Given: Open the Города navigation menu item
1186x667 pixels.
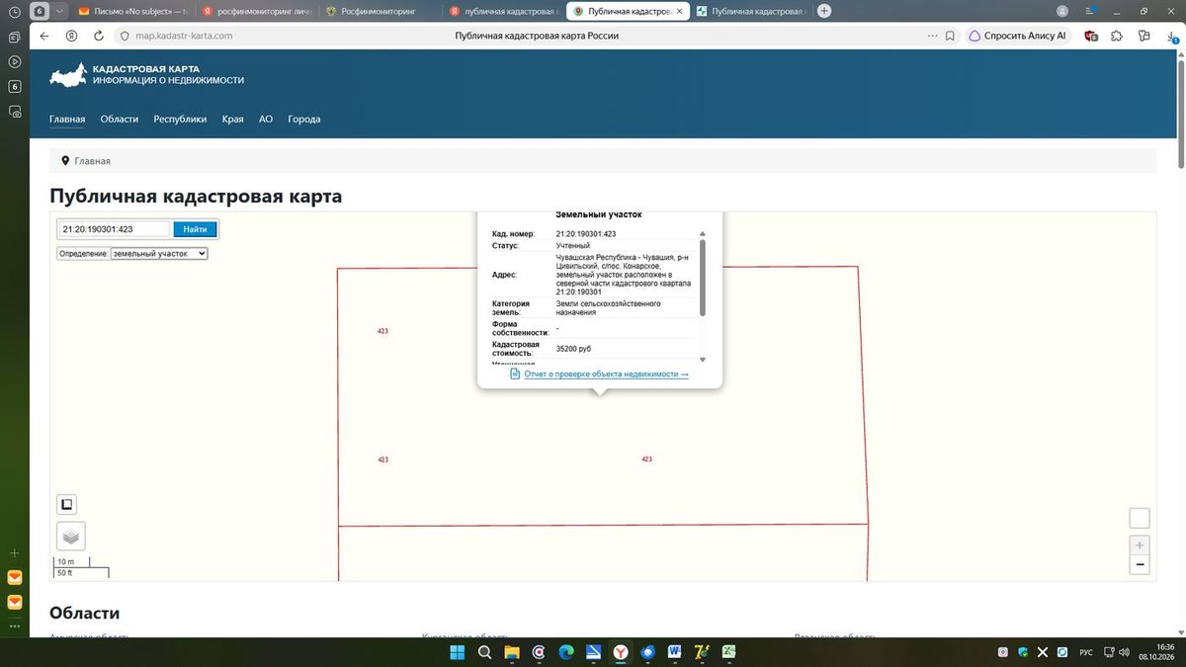Looking at the screenshot, I should (x=304, y=119).
